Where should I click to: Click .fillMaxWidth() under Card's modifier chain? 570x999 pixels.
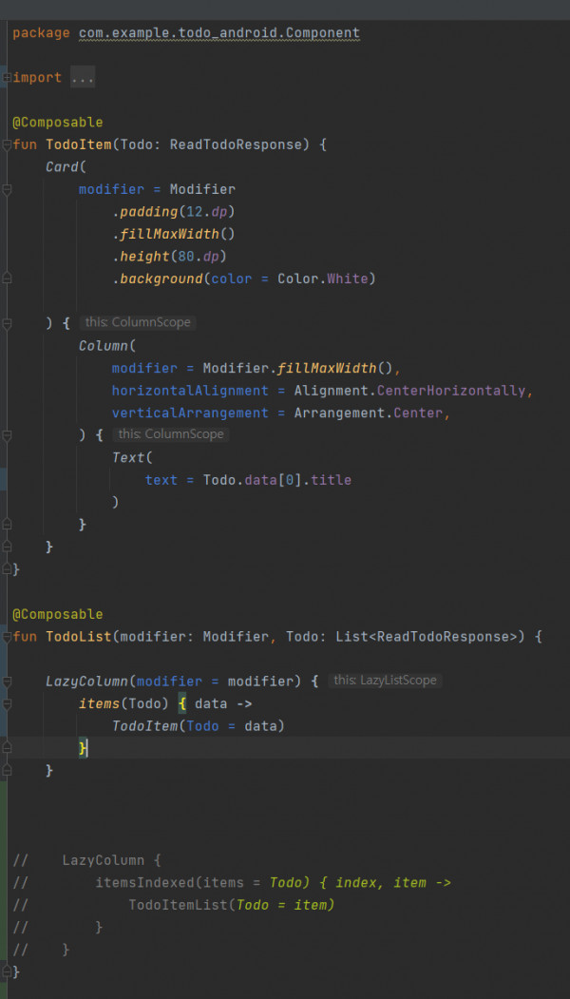(x=174, y=234)
